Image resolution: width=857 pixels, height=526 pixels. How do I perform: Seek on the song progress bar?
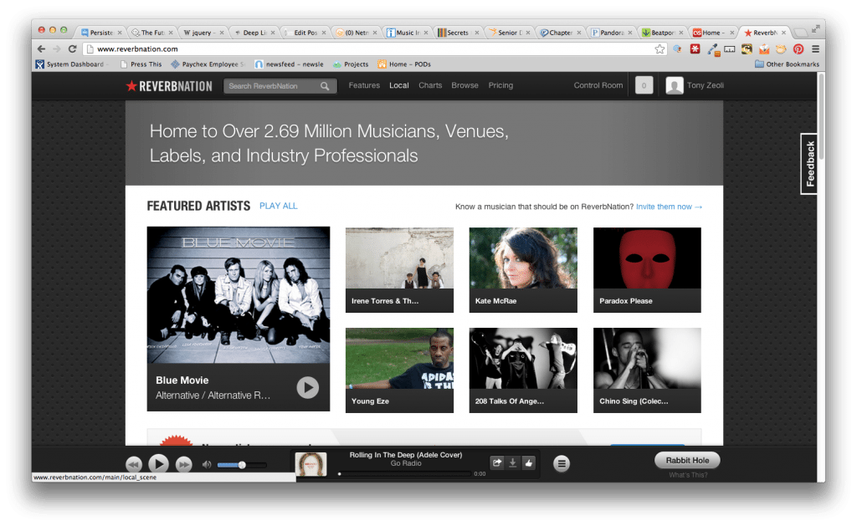click(x=404, y=473)
